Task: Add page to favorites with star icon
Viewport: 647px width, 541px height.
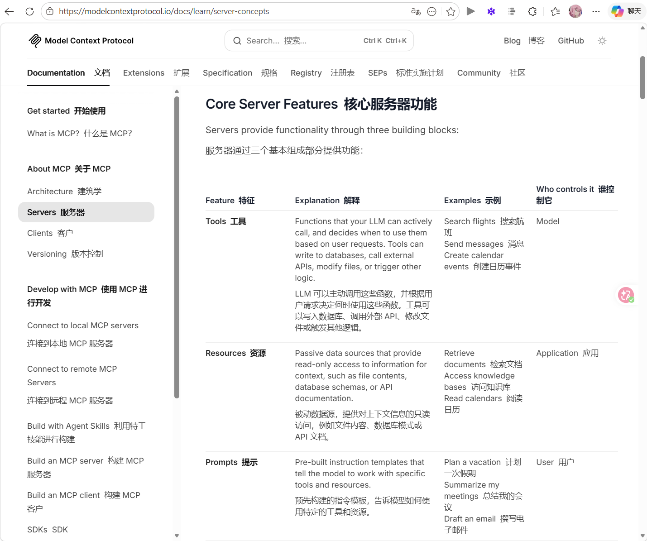Action: 451,11
